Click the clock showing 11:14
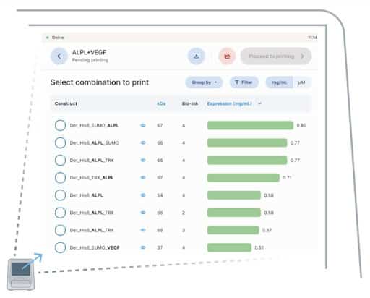Image resolution: width=370 pixels, height=298 pixels. pos(312,38)
